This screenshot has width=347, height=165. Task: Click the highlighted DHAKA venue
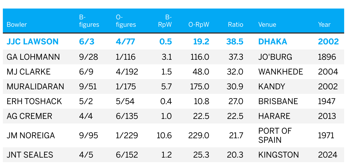click(x=272, y=42)
